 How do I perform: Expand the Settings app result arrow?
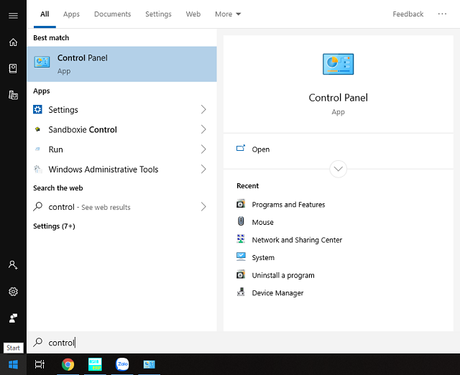203,109
